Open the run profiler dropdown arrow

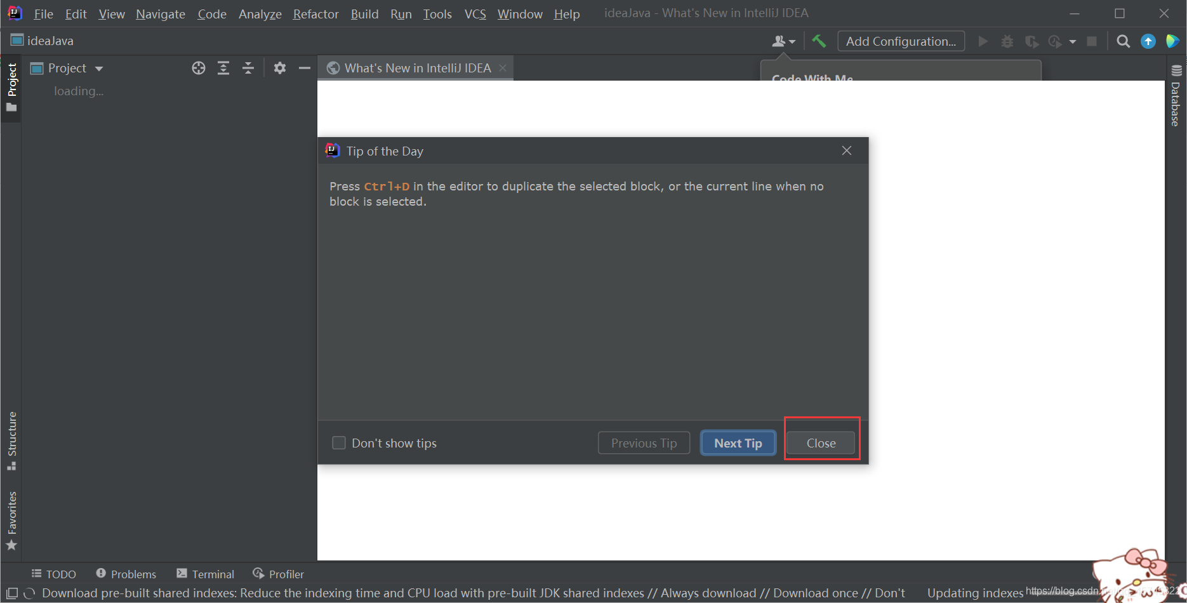(1073, 42)
